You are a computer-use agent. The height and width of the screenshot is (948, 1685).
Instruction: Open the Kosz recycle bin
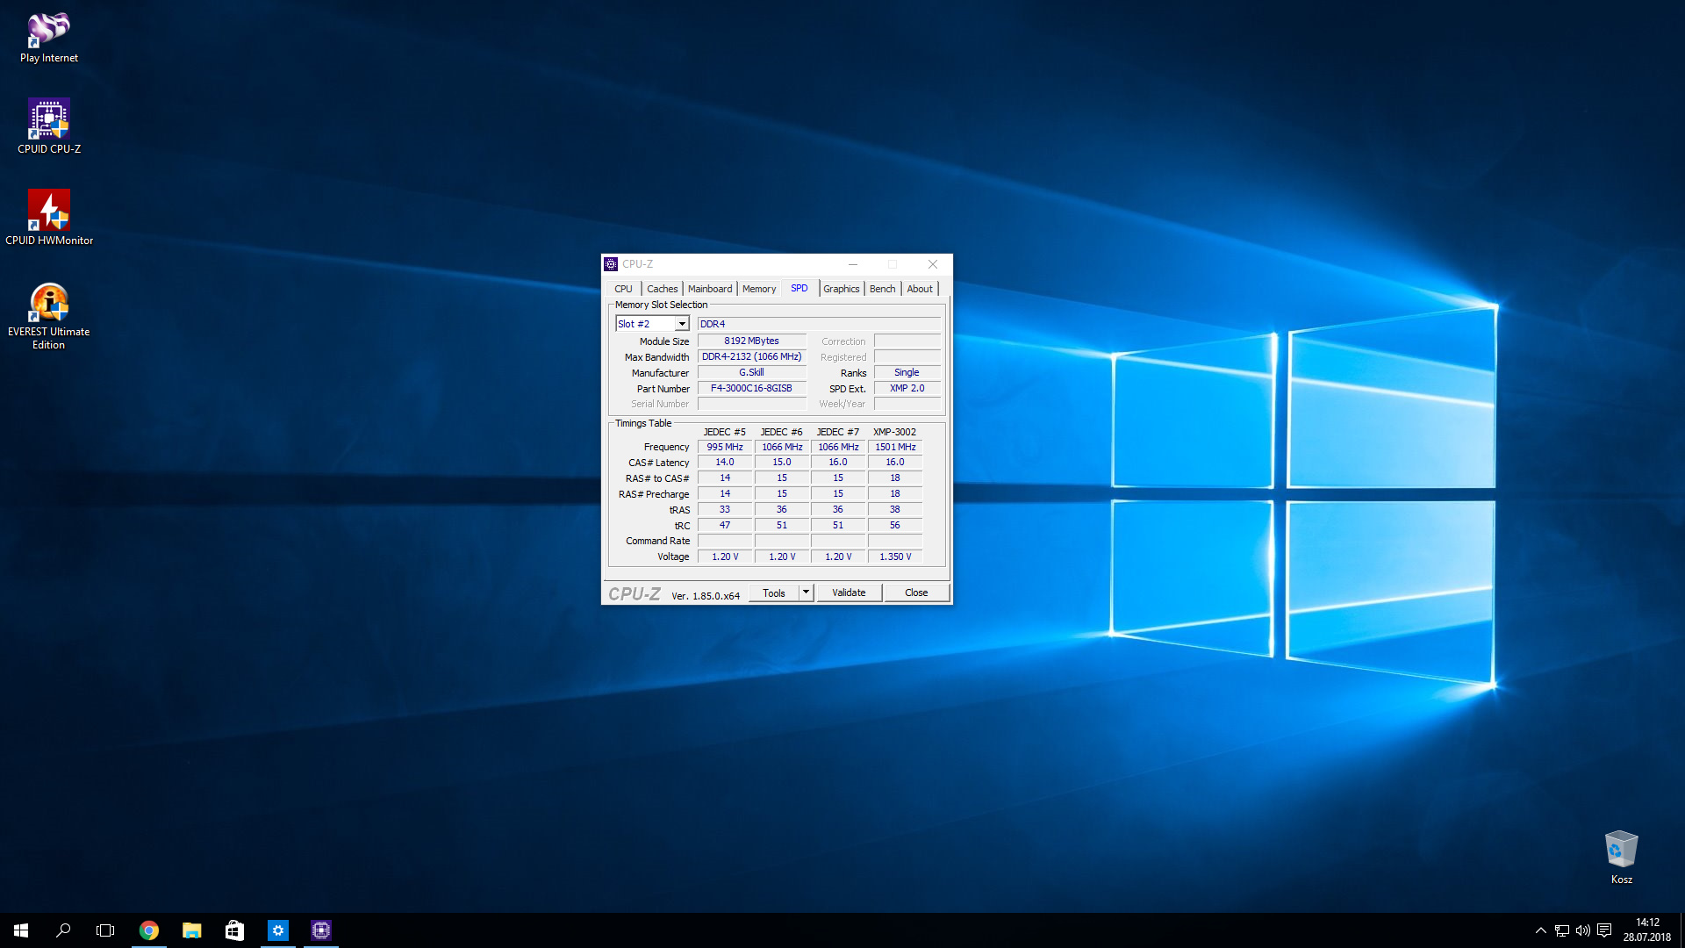1621,850
